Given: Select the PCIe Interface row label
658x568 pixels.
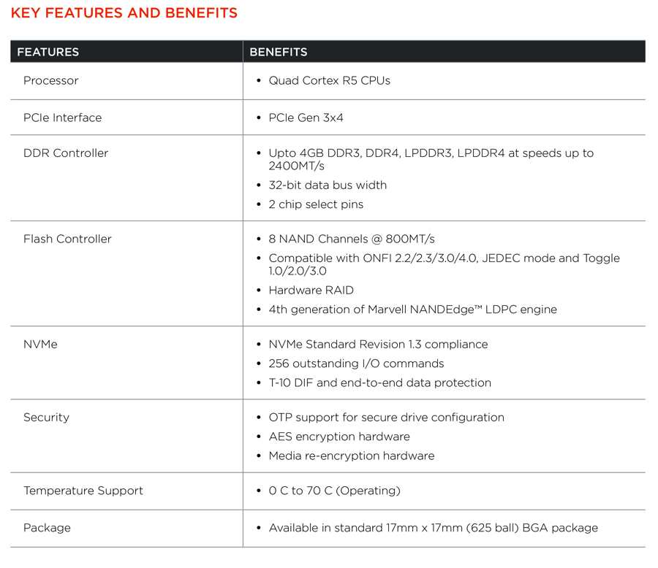Looking at the screenshot, I should click(63, 118).
